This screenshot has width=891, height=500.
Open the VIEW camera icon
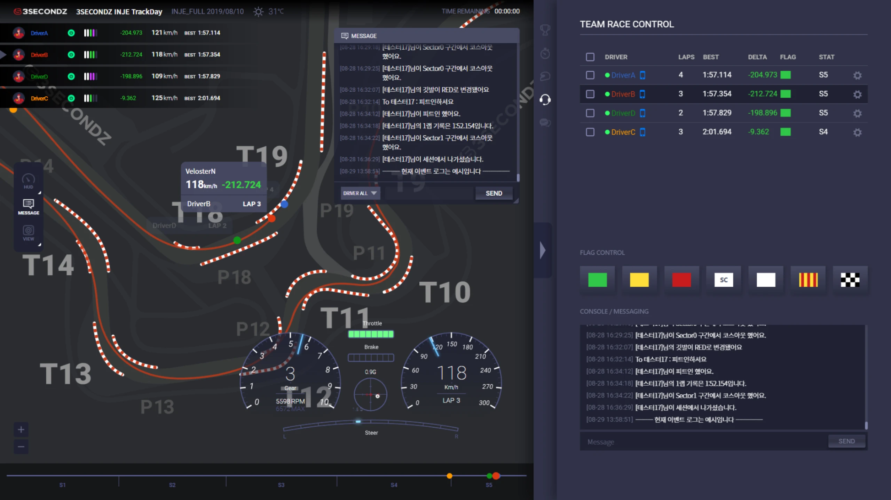(29, 233)
